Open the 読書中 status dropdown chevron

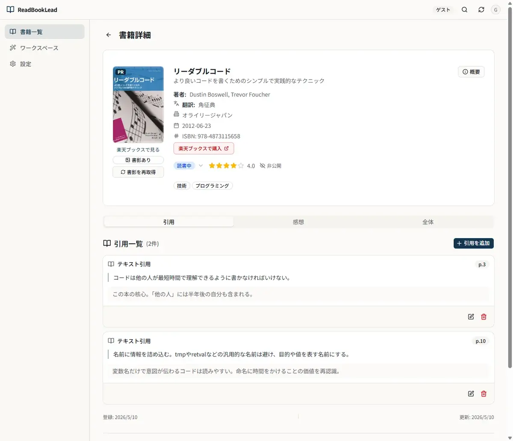(x=200, y=166)
